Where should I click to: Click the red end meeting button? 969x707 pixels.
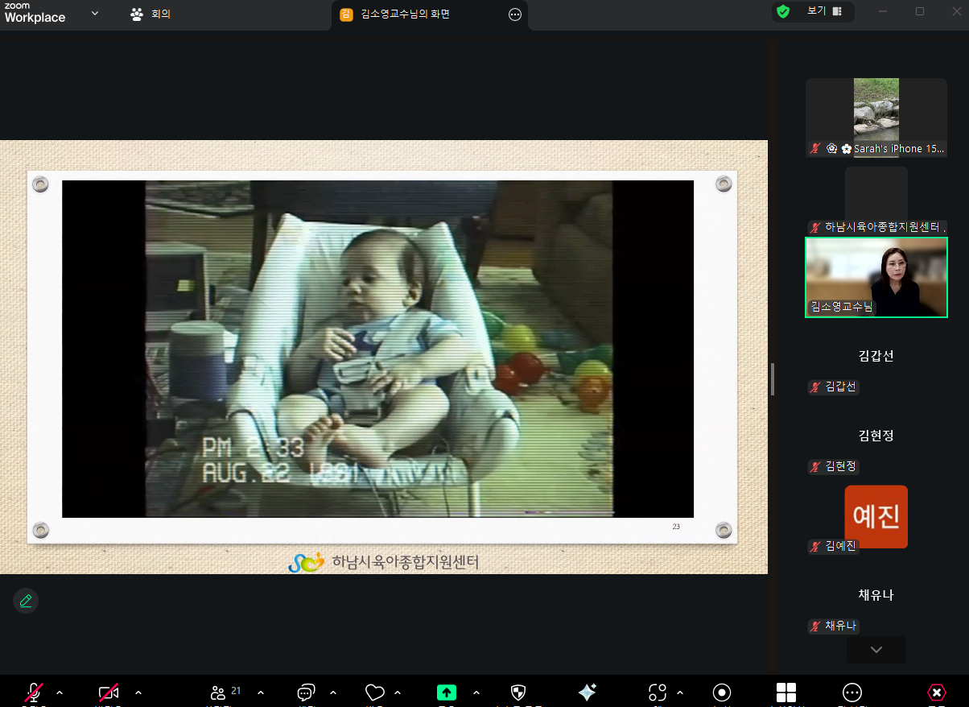tap(936, 693)
